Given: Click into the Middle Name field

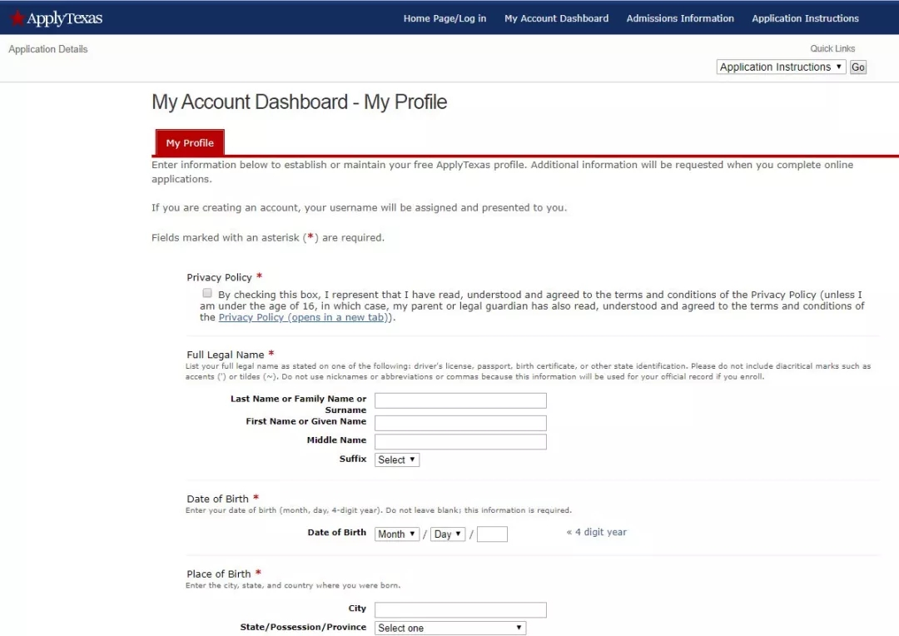Looking at the screenshot, I should click(460, 441).
